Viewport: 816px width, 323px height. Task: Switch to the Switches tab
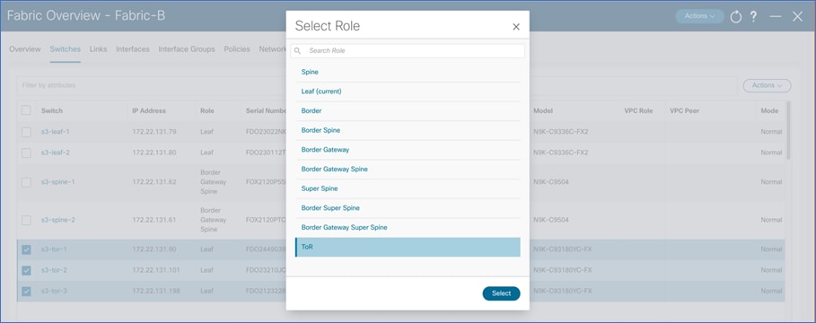coord(65,48)
